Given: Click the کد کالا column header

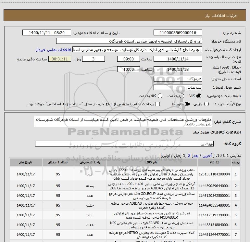Looking at the screenshot, I should [214, 162].
